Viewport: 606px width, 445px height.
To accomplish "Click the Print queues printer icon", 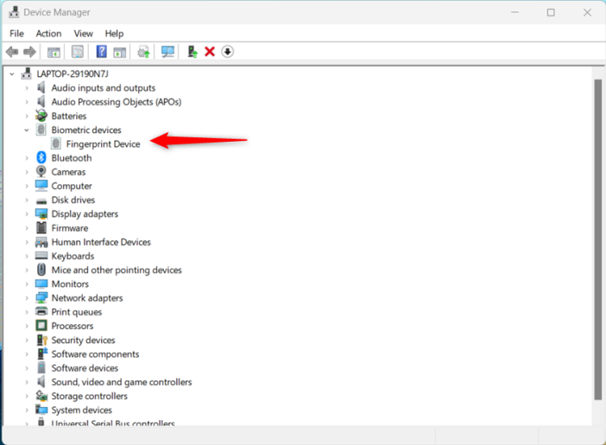I will [x=41, y=311].
